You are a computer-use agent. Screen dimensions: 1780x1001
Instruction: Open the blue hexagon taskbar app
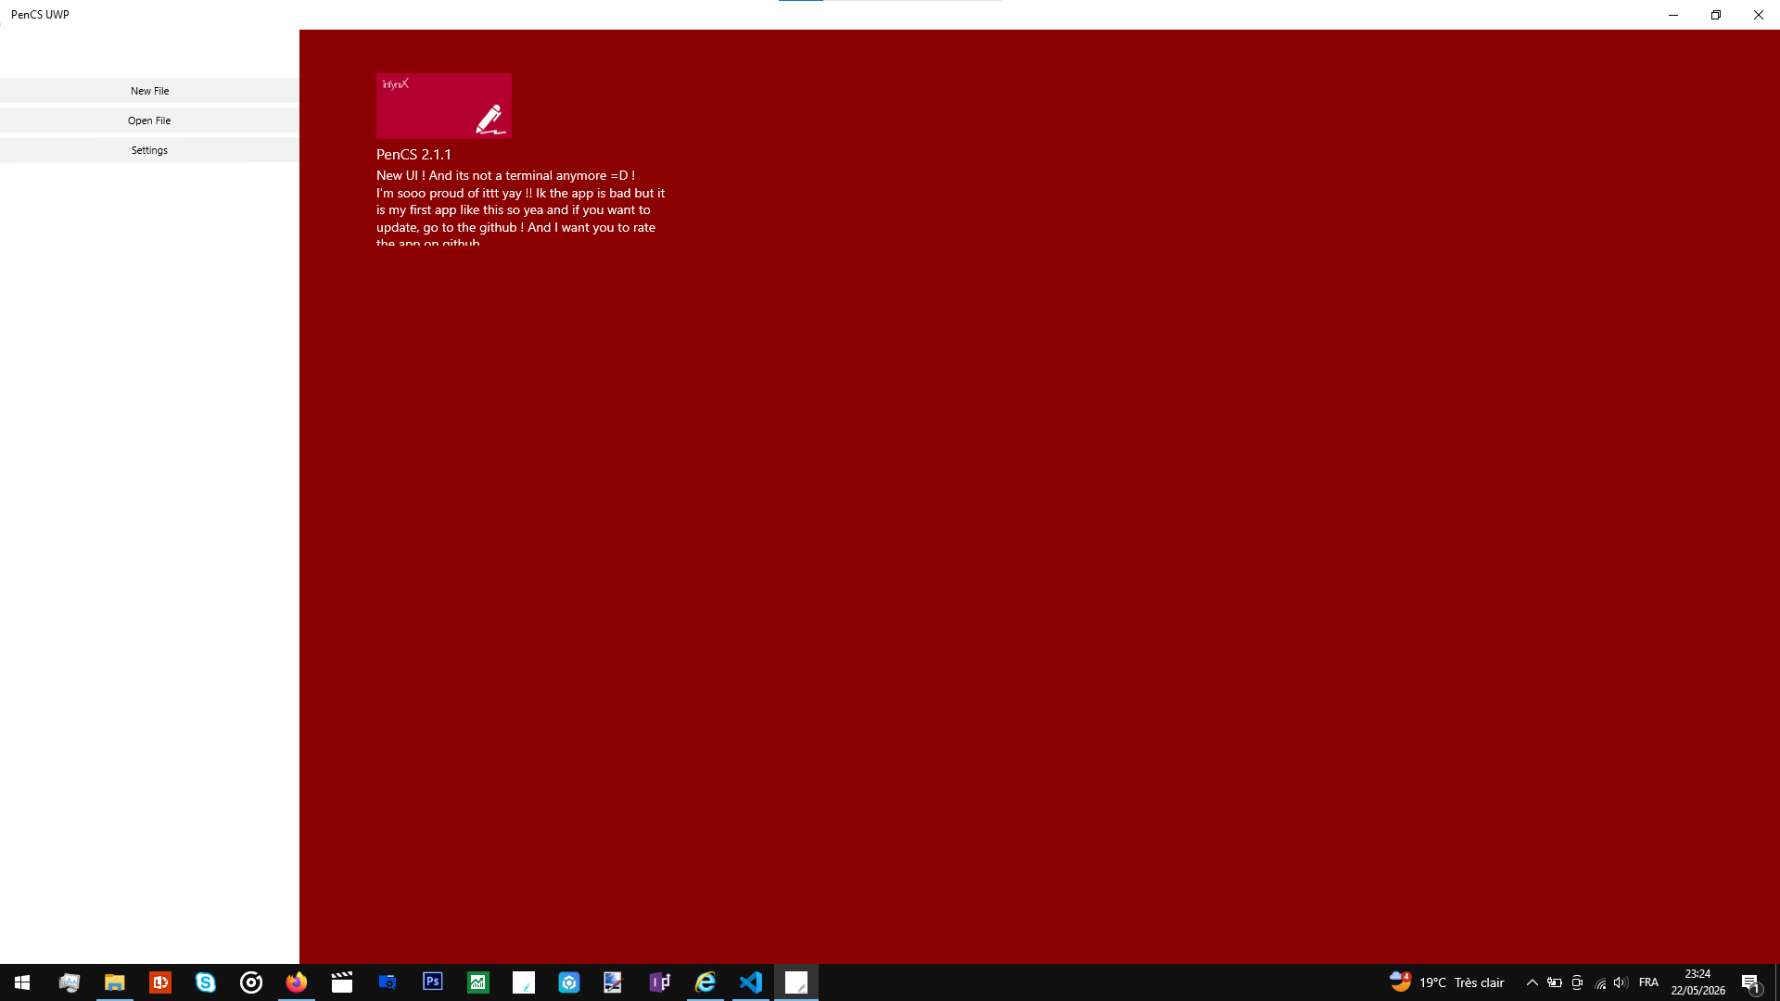pos(569,982)
